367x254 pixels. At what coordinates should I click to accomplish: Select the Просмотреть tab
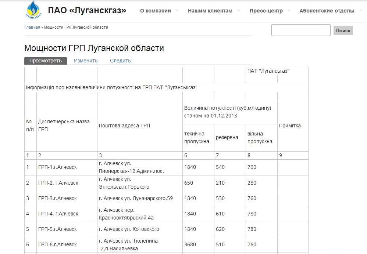click(x=46, y=61)
